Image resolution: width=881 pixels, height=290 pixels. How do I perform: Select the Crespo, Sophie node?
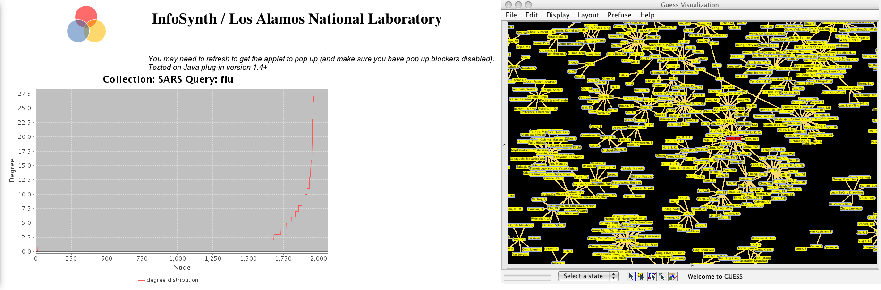point(552,89)
